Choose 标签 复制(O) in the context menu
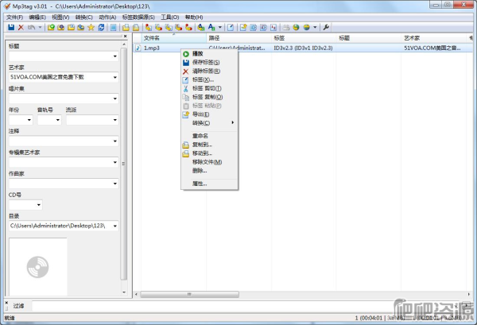The image size is (477, 325). pyautogui.click(x=209, y=97)
